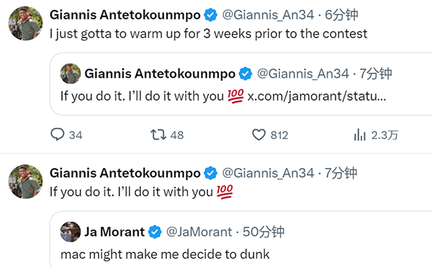Screen dimensions: 432x267
Task: Open the x.com/jamorant/statu... link
Action: pyautogui.click(x=317, y=96)
